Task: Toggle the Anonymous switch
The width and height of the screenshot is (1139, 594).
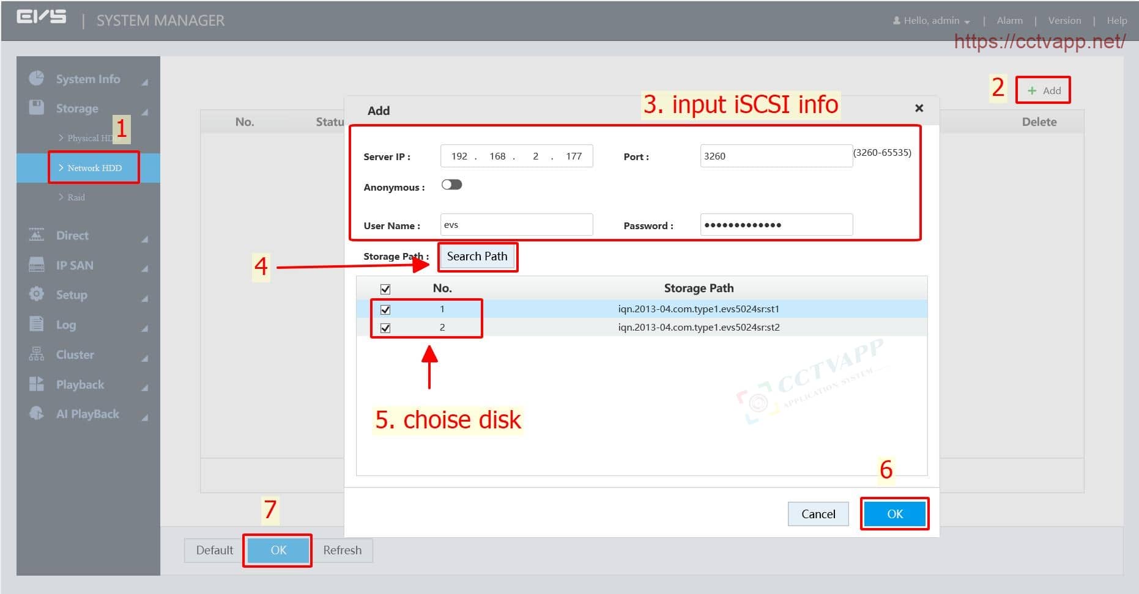Action: (x=451, y=185)
